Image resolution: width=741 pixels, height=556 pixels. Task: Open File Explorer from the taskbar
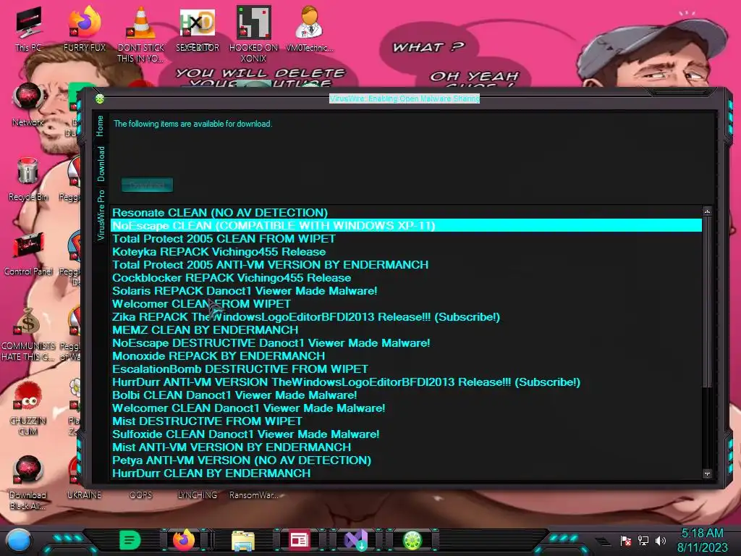click(x=243, y=540)
